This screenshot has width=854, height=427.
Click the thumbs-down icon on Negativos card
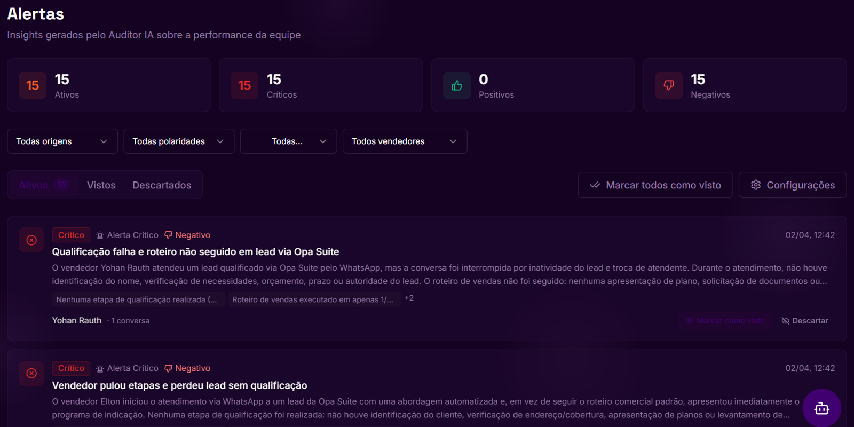[668, 85]
